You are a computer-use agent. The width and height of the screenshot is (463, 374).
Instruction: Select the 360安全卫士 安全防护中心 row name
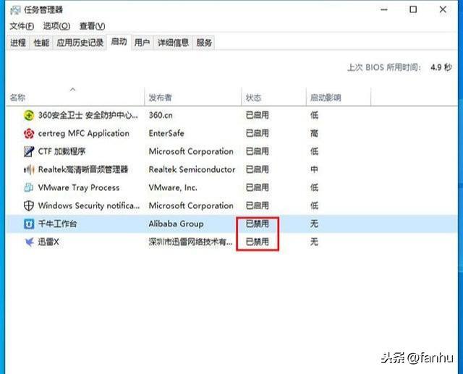(88, 115)
